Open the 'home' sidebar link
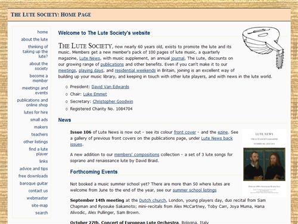 [42, 32]
